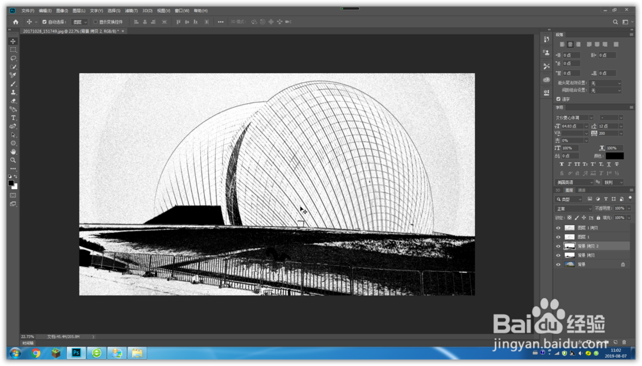
Task: Open Chrome from the Windows taskbar
Action: coord(36,353)
